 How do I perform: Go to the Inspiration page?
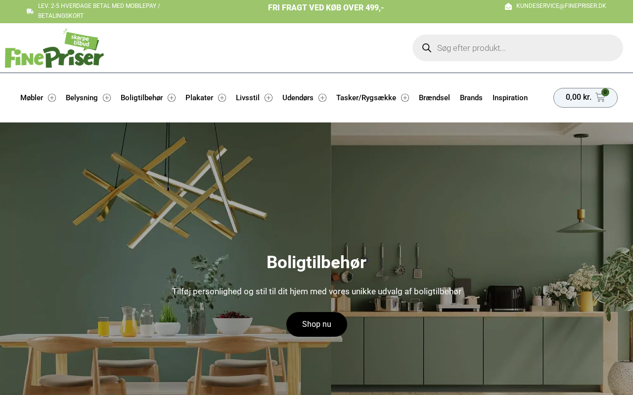pyautogui.click(x=510, y=98)
